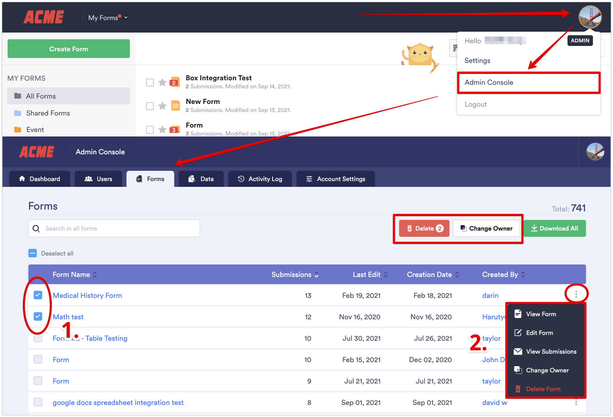Click the ADMIN badge in profile menu

click(x=580, y=41)
